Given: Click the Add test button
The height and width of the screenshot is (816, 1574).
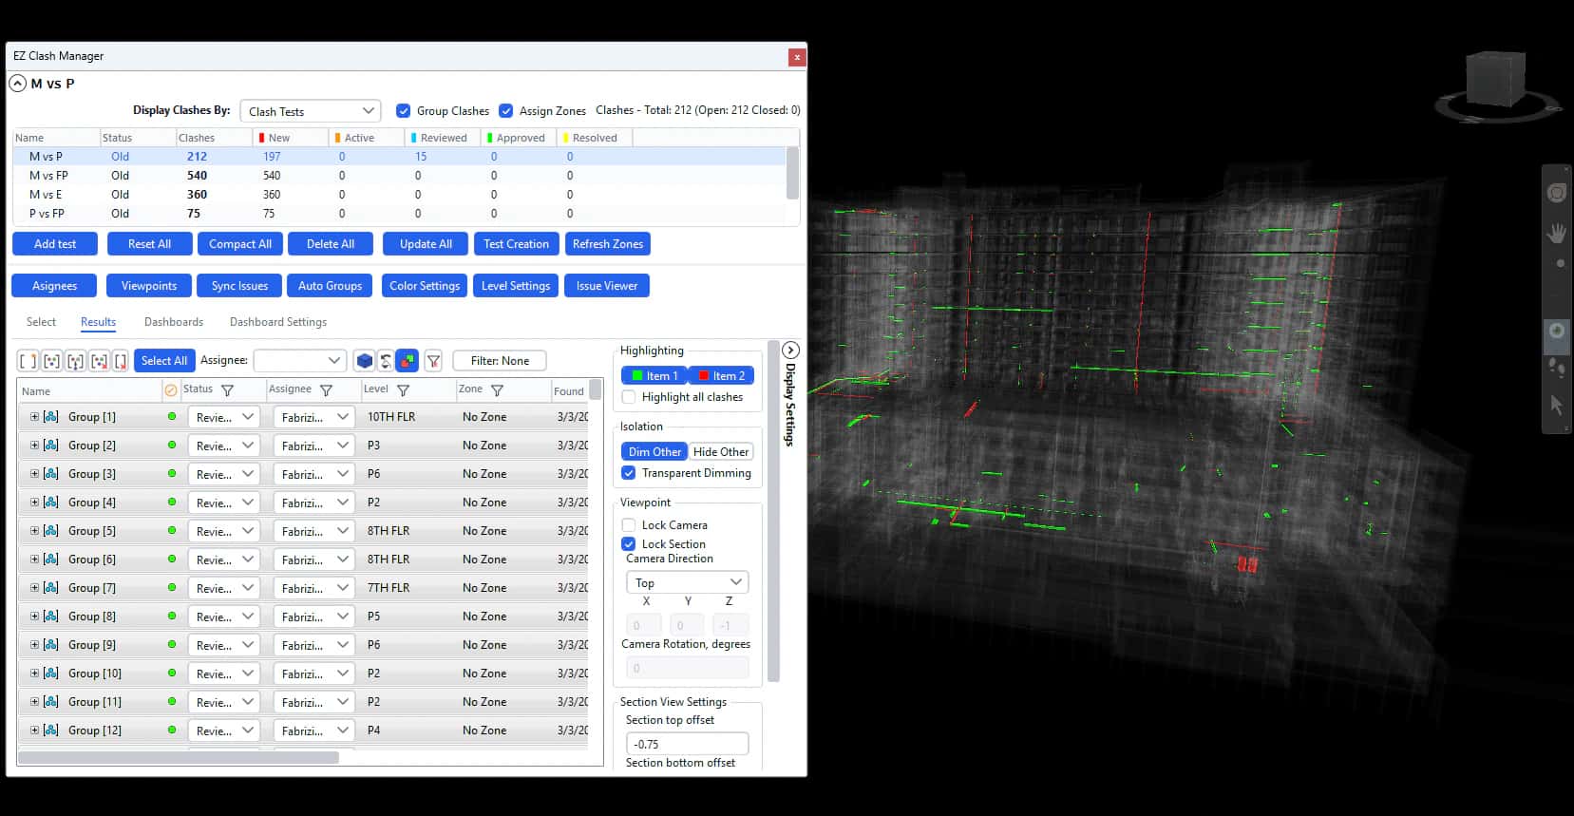Looking at the screenshot, I should tap(55, 244).
